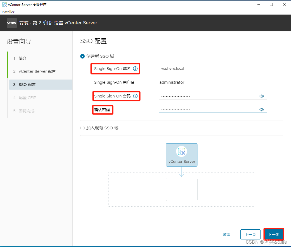Click the vCenter Server diagram icon
Screen dimensions: 291x247
pyautogui.click(x=181, y=151)
